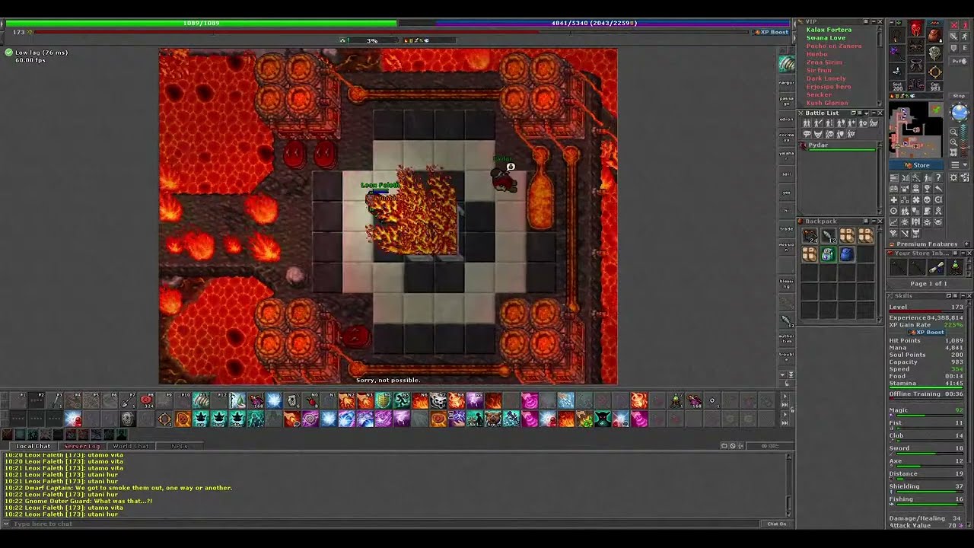Image resolution: width=974 pixels, height=548 pixels.
Task: Click the legs equipment slot
Action: pos(917,64)
